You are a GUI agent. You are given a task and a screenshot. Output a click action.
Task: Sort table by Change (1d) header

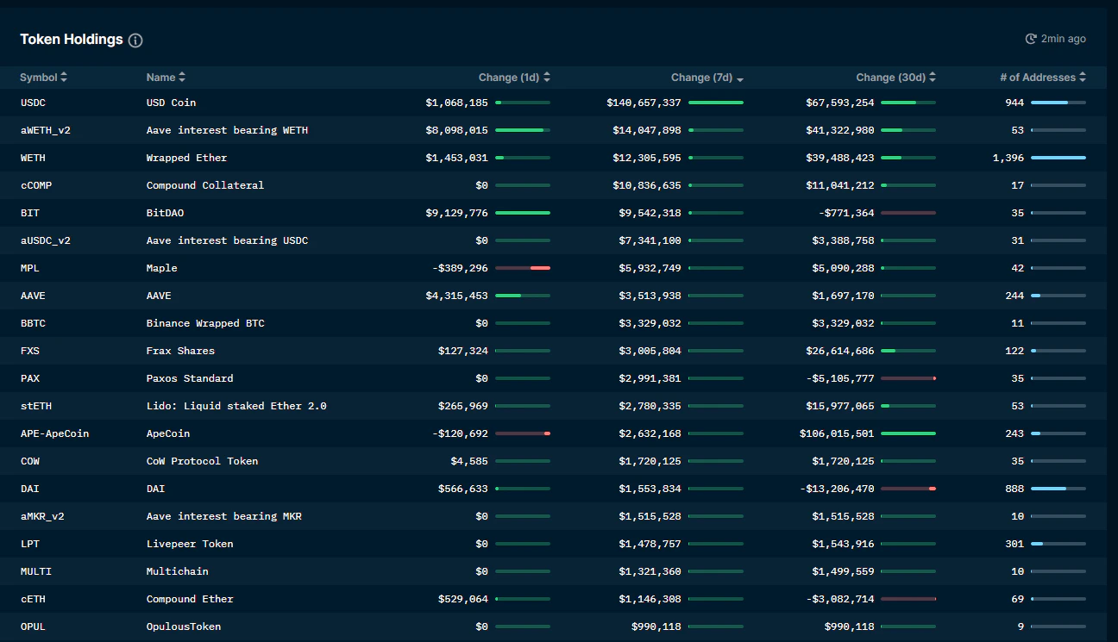(509, 78)
